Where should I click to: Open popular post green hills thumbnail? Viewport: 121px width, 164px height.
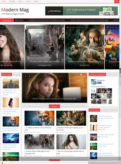tap(93, 146)
